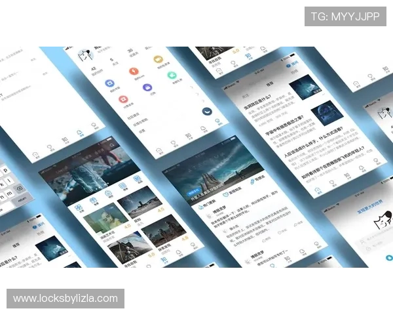Tap the blue 提问 button on the large recommendations screen
The width and height of the screenshot is (393, 315).
click(293, 64)
